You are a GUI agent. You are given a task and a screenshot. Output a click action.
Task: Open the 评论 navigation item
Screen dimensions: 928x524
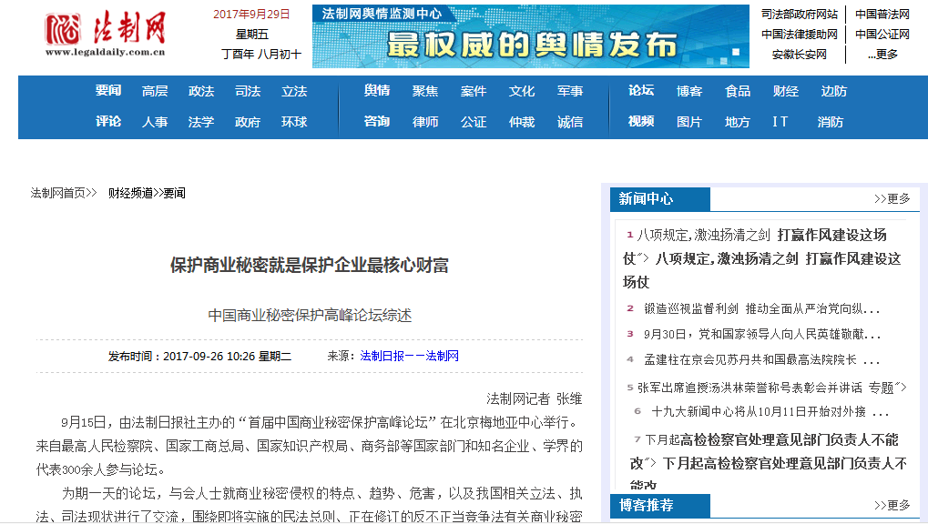tap(108, 121)
